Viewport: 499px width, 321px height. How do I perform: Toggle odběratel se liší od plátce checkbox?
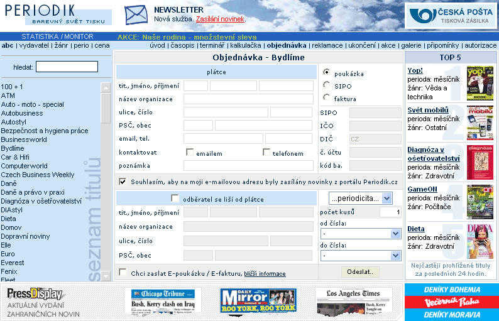click(x=175, y=199)
